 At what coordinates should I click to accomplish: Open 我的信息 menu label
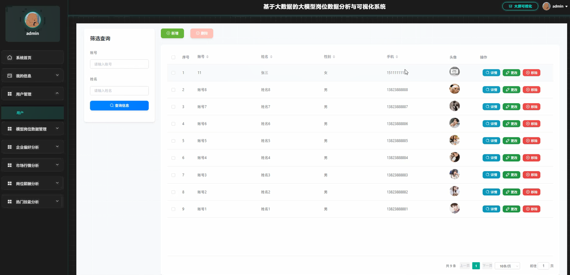pos(24,76)
